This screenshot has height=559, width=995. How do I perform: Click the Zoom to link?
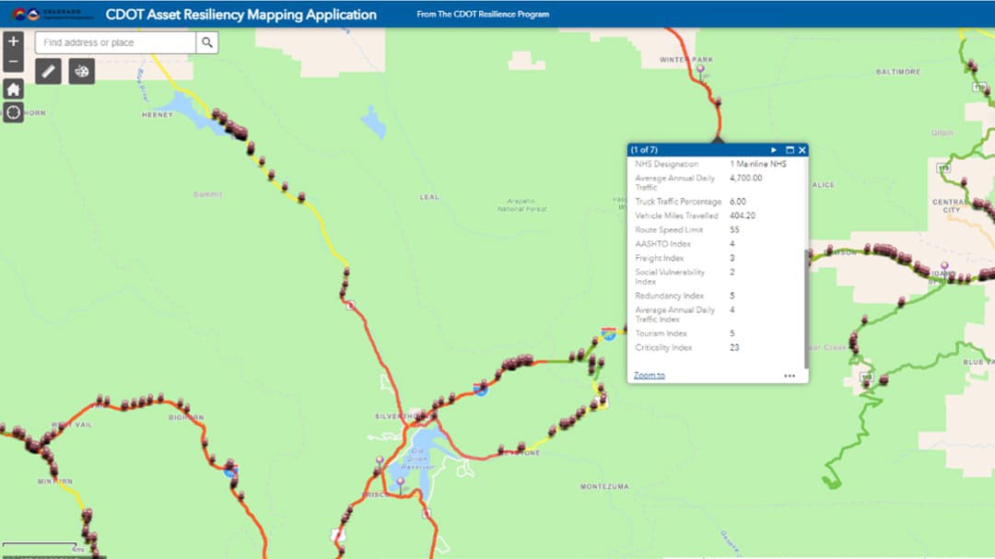(650, 375)
